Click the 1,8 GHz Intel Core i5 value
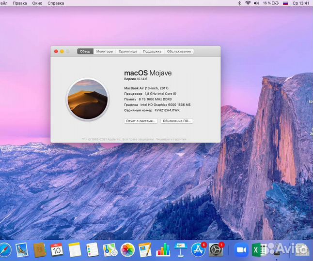313x261 pixels. 160,94
